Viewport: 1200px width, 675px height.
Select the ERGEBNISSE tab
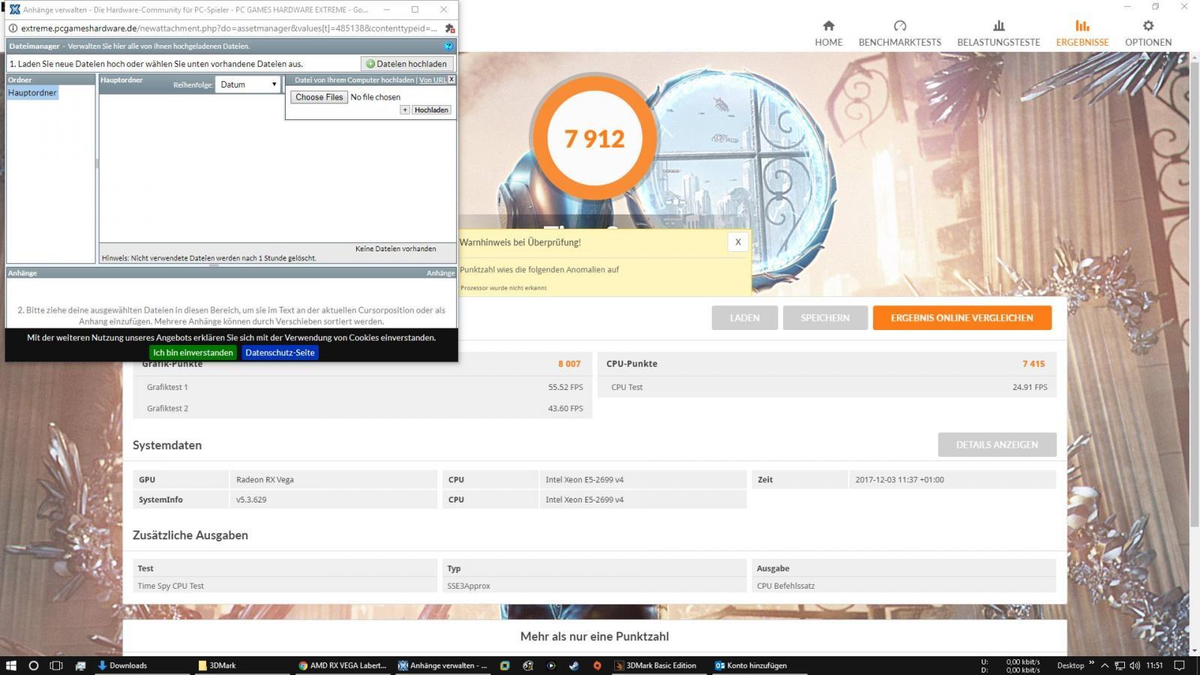[1082, 34]
